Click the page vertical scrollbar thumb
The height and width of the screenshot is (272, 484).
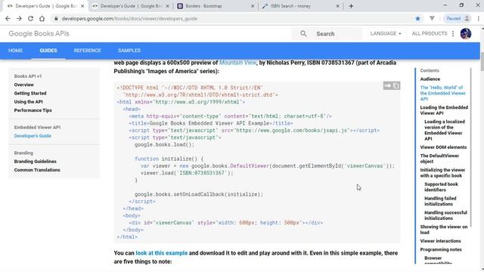(482, 62)
